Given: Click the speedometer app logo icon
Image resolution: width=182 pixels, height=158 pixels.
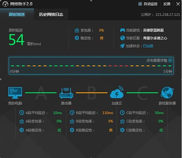Looking at the screenshot, I should pyautogui.click(x=5, y=4).
